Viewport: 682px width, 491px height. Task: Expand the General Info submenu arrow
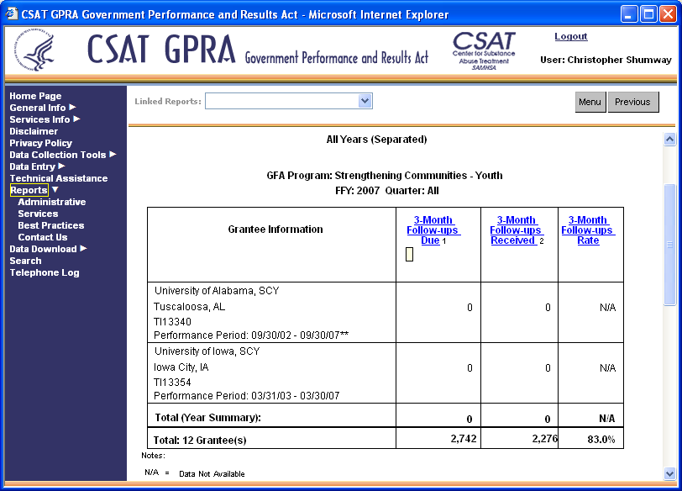coord(72,108)
